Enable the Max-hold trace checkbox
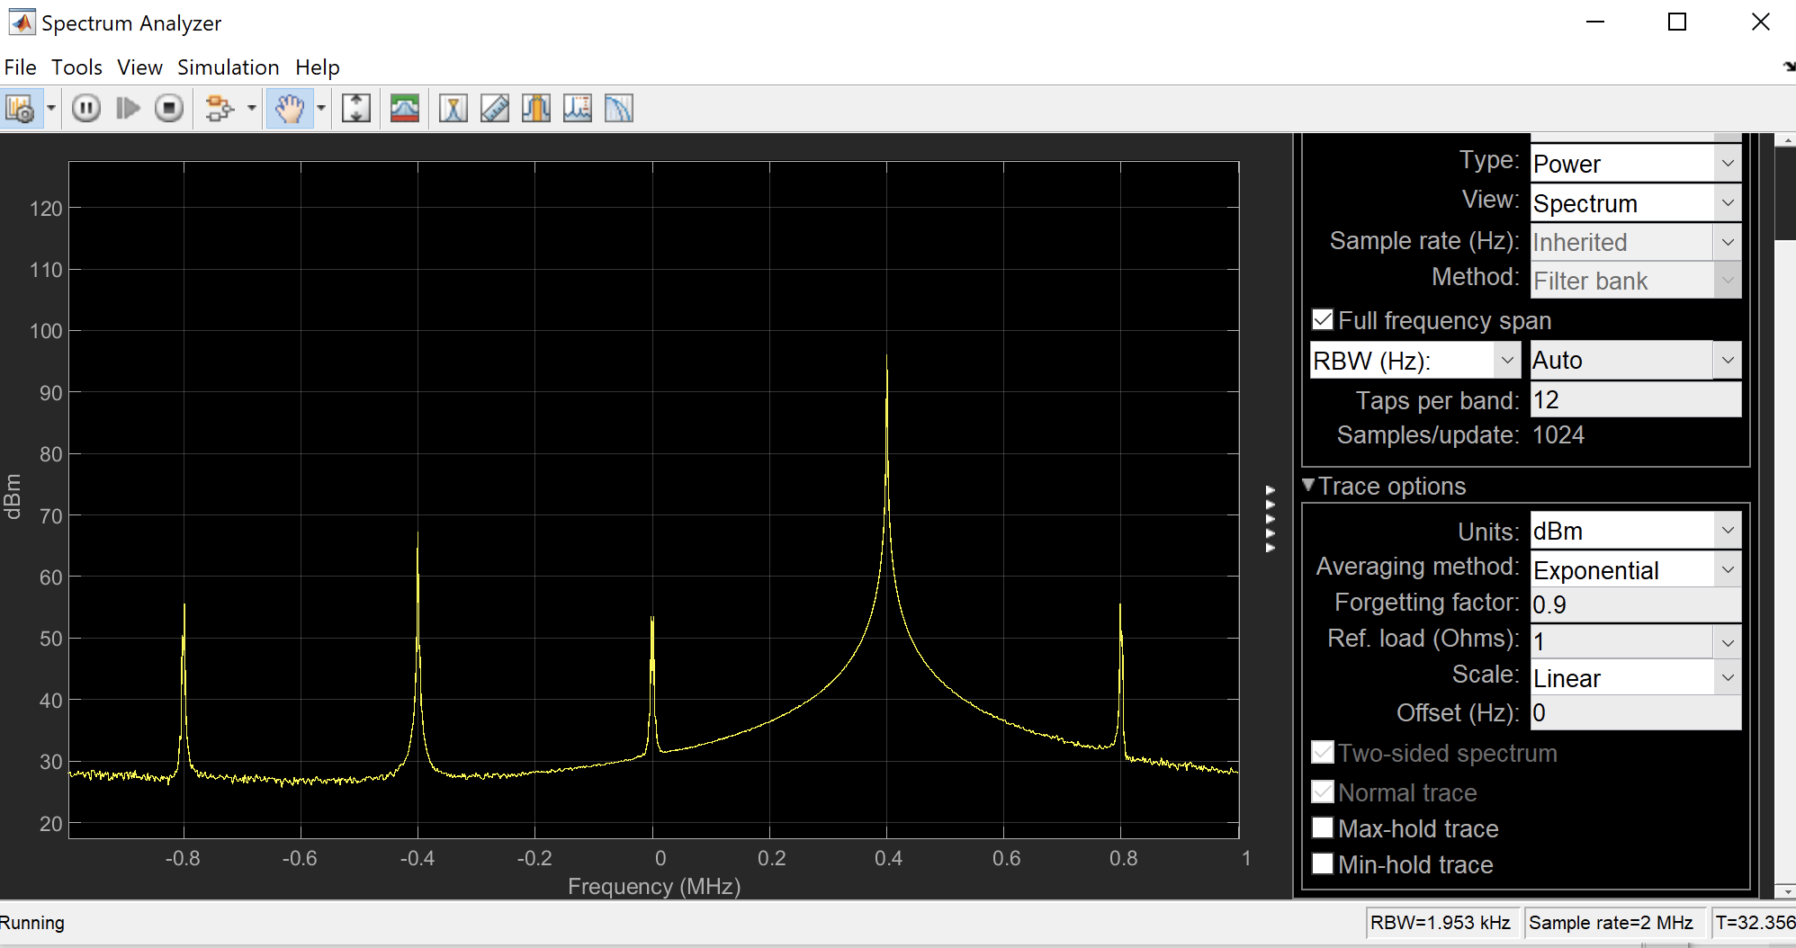1796x948 pixels. click(x=1323, y=827)
